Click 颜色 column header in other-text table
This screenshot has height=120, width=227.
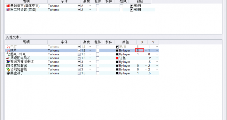click(125, 42)
